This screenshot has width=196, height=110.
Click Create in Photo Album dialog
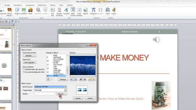pos(78,98)
